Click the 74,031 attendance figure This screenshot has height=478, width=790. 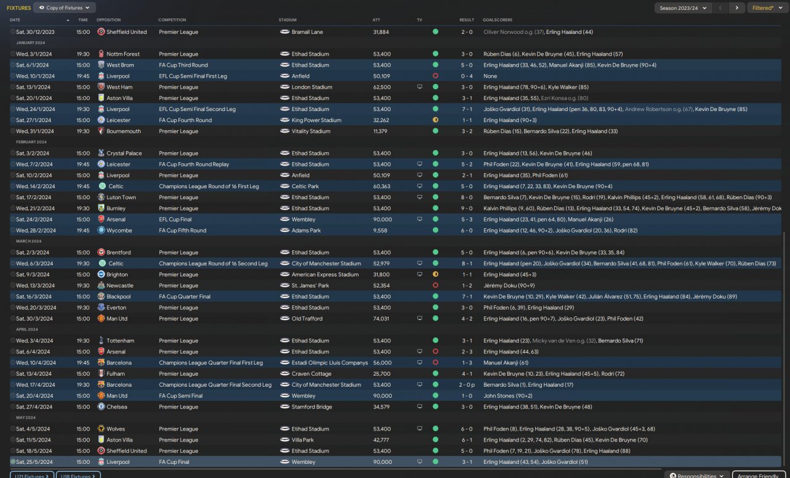coord(381,319)
